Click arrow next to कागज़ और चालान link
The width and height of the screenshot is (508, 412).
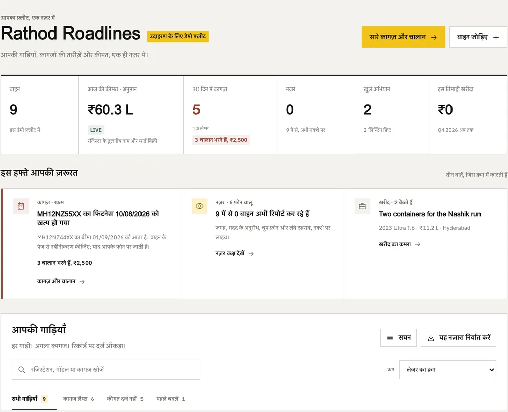(82, 282)
